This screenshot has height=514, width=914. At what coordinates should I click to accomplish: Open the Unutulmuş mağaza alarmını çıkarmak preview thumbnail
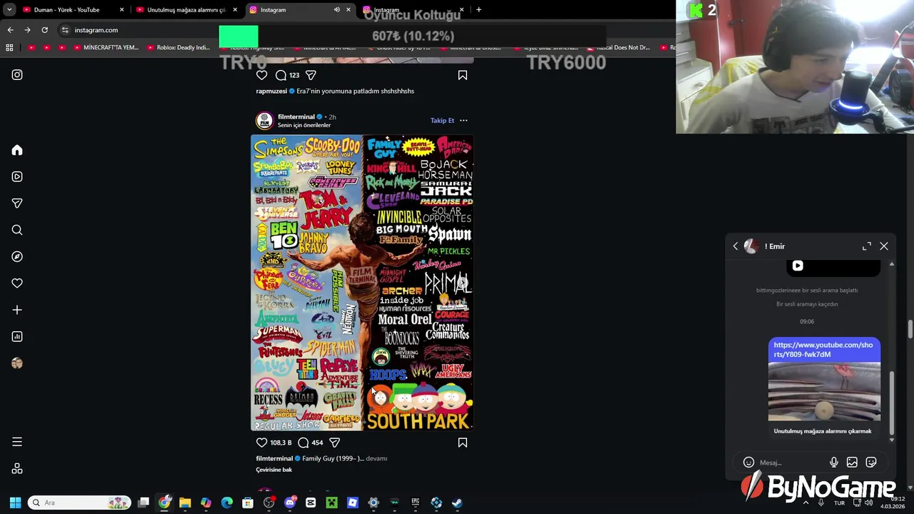824,392
